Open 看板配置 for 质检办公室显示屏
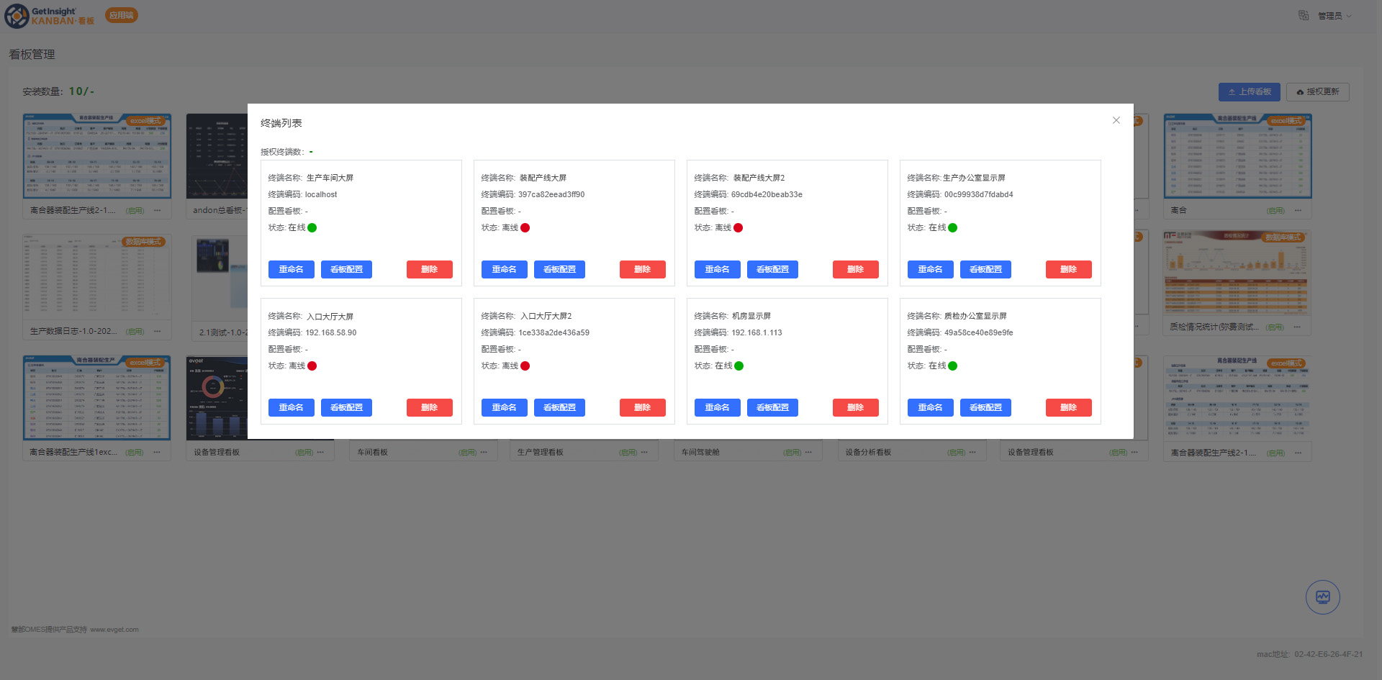1382x680 pixels. pos(985,407)
